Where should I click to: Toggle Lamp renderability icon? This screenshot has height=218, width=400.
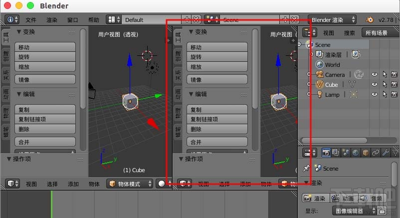click(x=394, y=94)
